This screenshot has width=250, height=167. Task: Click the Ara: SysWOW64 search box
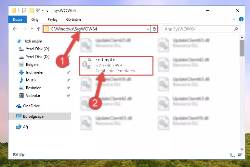(x=201, y=29)
